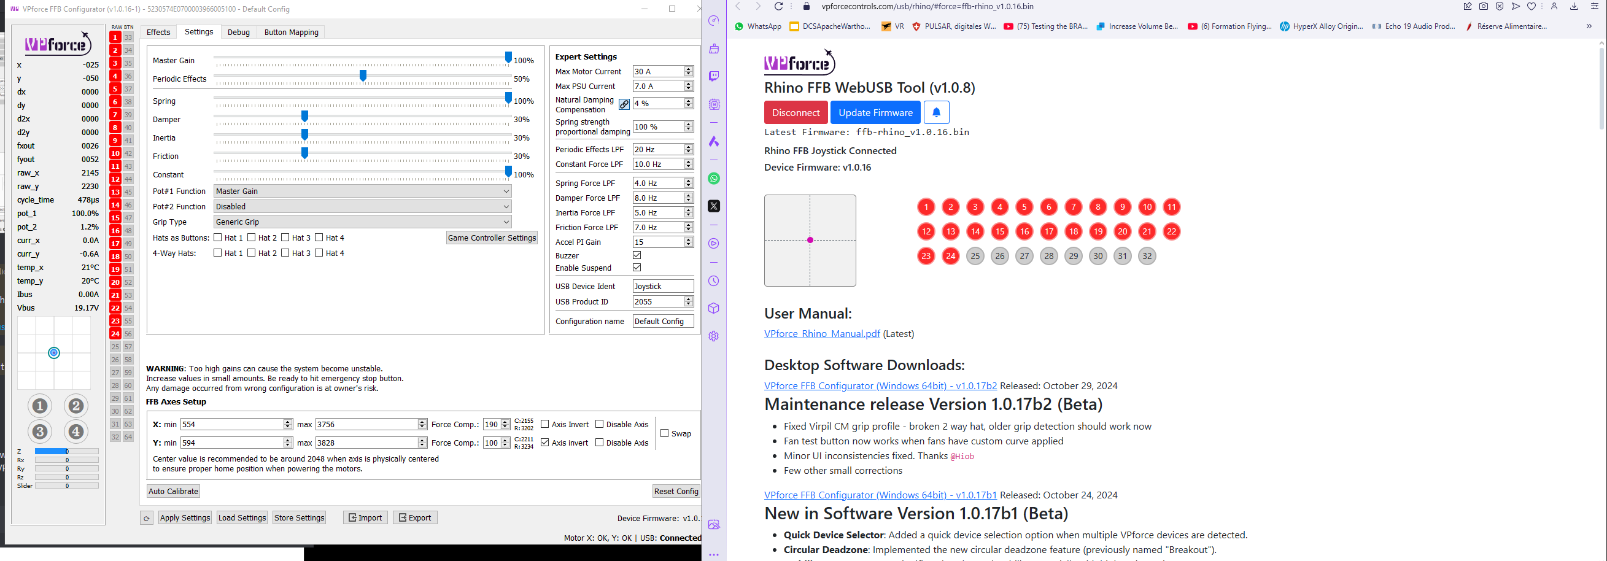Toggle Hat 4 in Hats as Buttons
This screenshot has width=1607, height=561.
coord(319,237)
